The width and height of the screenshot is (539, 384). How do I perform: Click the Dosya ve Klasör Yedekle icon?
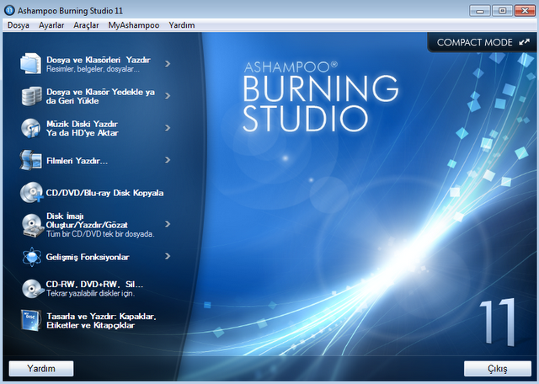(x=30, y=96)
